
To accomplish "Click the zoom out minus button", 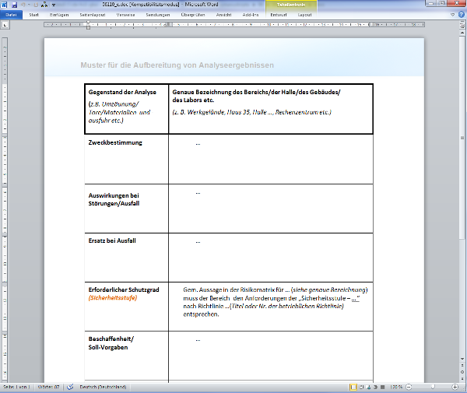I will point(408,387).
